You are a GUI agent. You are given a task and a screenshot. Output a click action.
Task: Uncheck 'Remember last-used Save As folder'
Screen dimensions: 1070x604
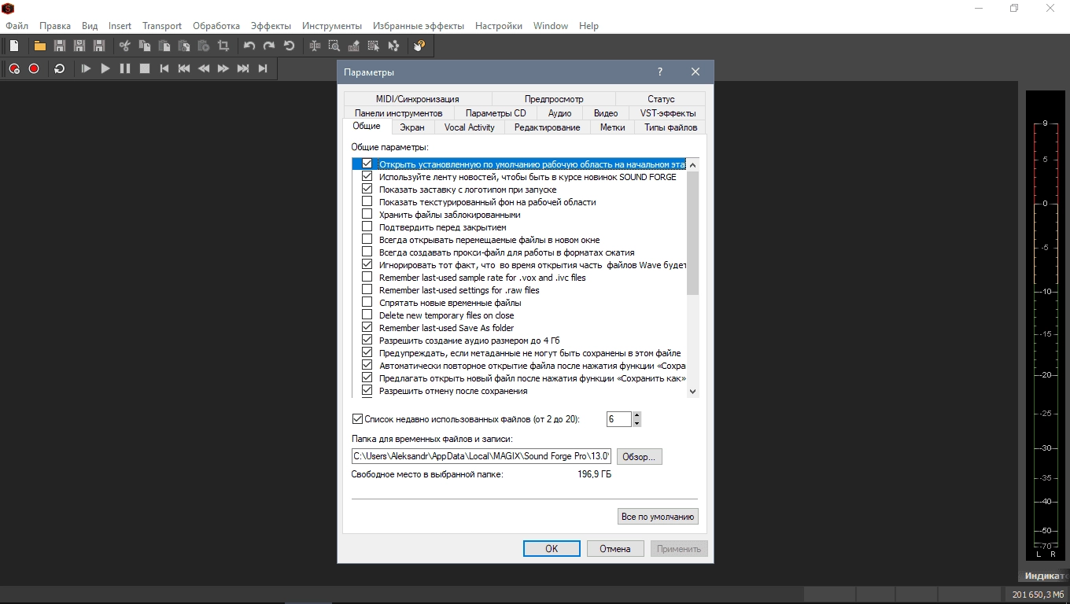[367, 328]
